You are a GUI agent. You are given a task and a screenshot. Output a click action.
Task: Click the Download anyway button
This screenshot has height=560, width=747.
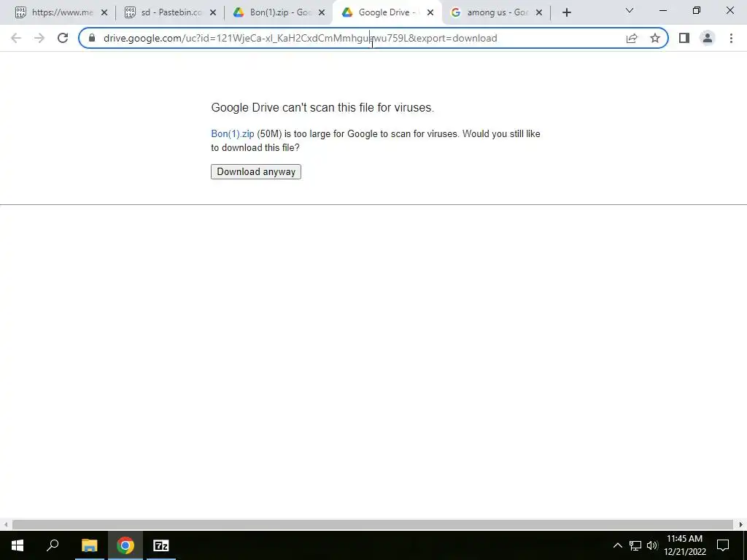(256, 172)
